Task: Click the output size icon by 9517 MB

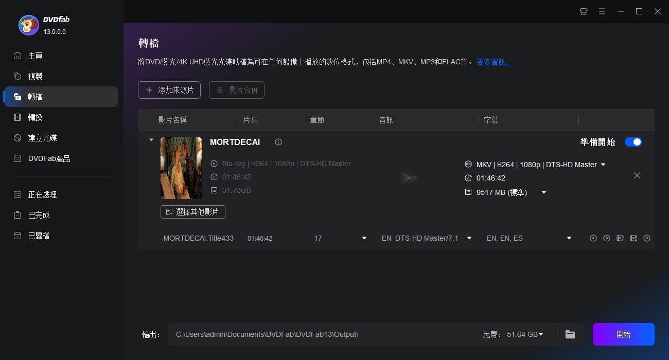Action: tap(468, 192)
